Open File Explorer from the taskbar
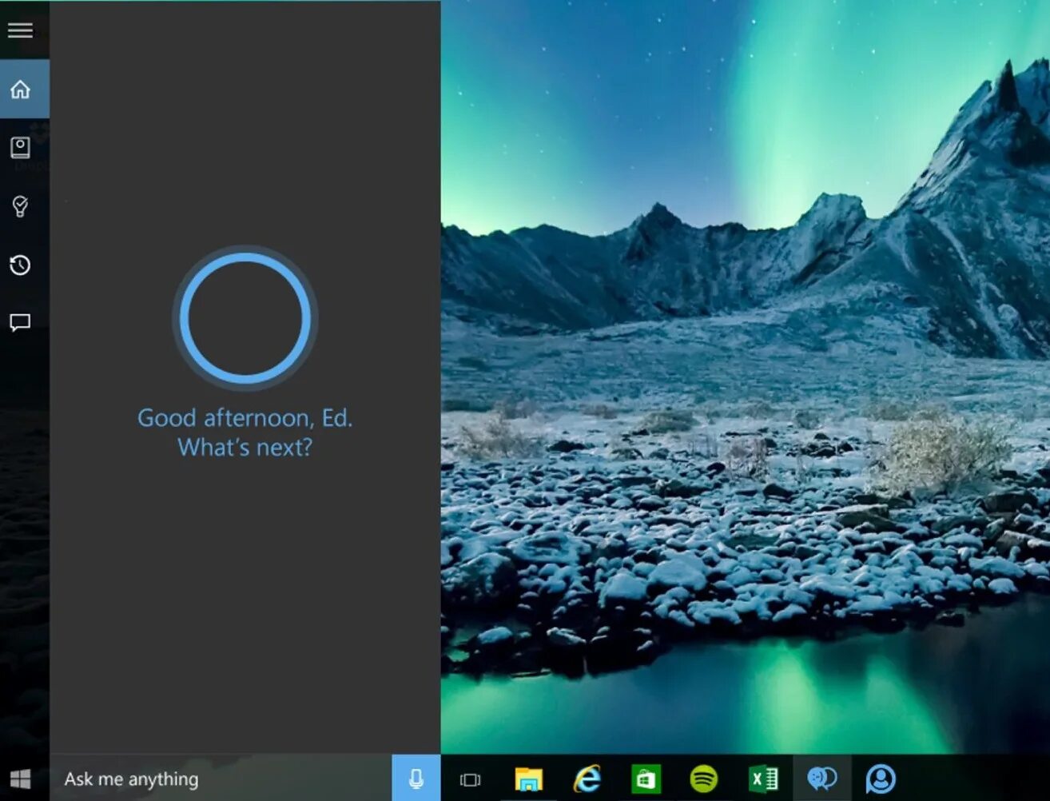 [530, 778]
